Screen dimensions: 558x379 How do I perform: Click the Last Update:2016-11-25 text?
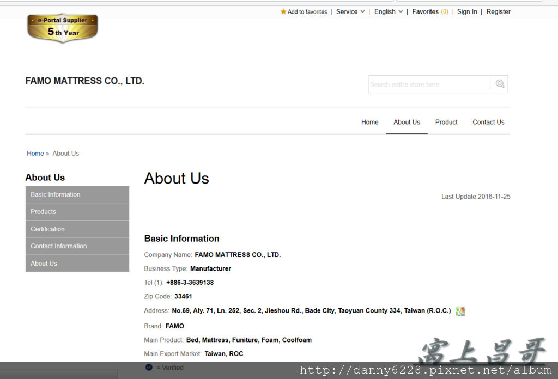tap(476, 197)
